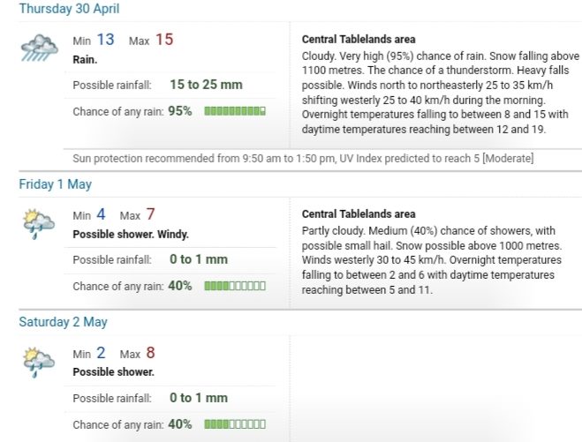Screen dimensions: 582x442
Task: Click Saturday's 40% rain chance bar
Action: point(235,423)
